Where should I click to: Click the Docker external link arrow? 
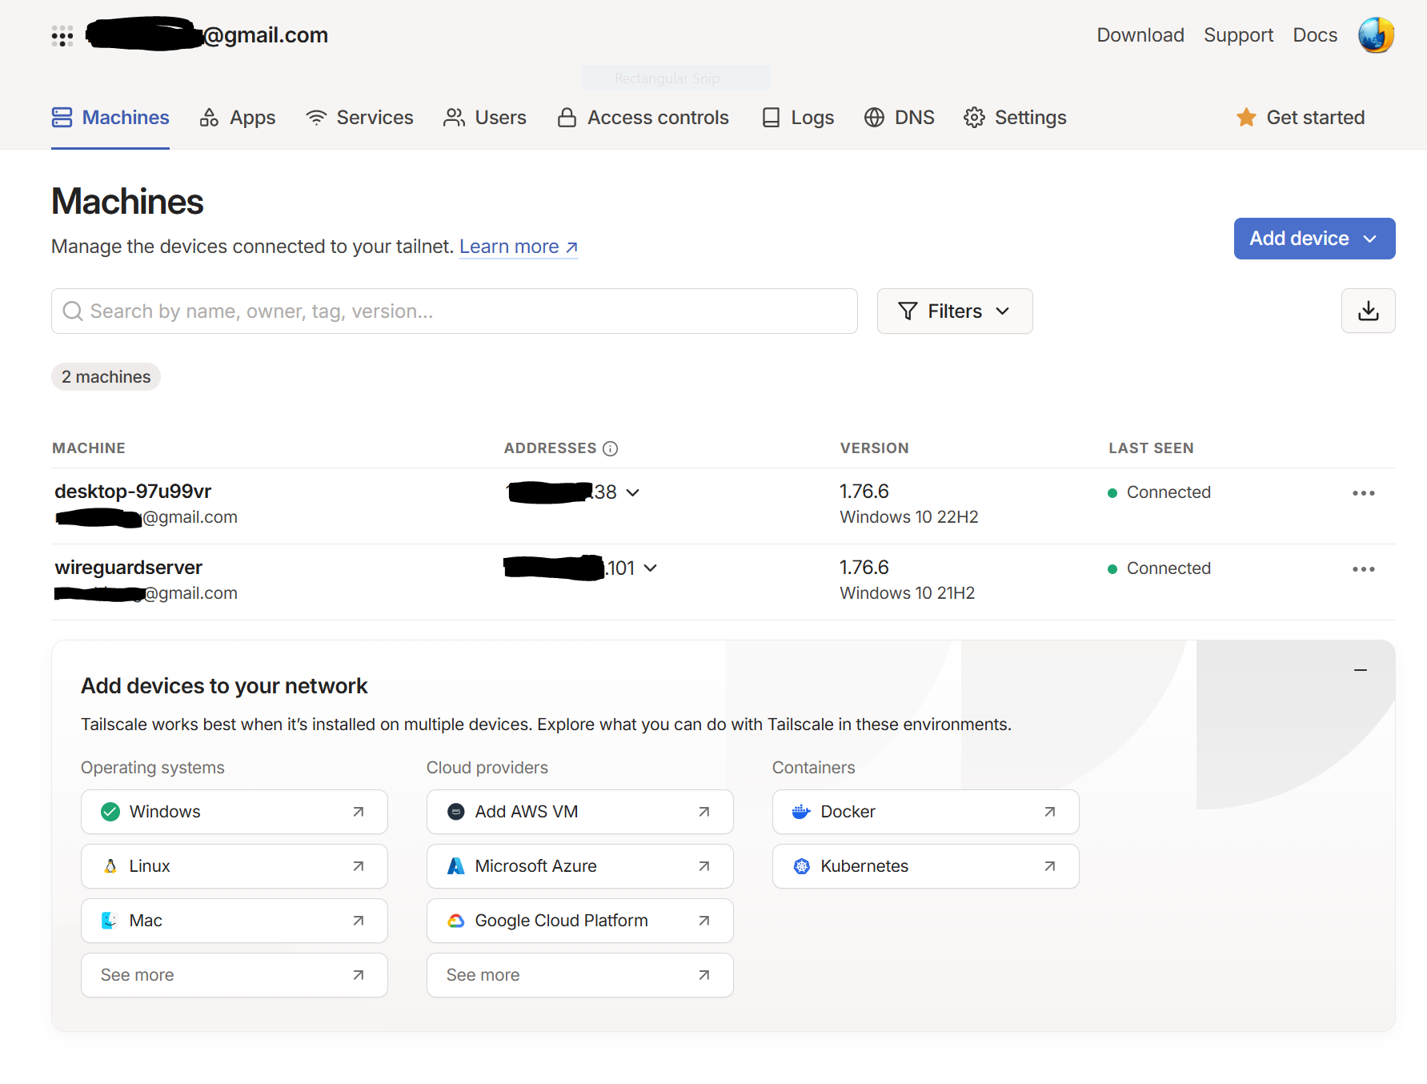click(1050, 812)
